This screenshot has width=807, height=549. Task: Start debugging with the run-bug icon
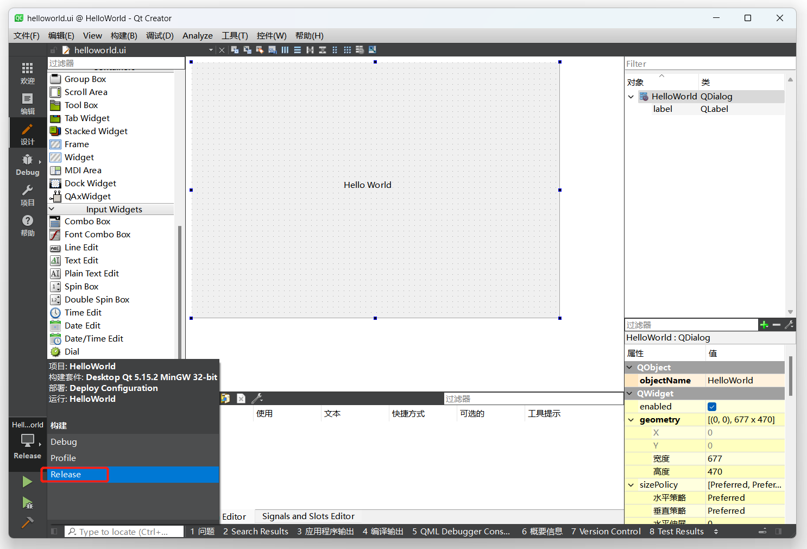27,503
